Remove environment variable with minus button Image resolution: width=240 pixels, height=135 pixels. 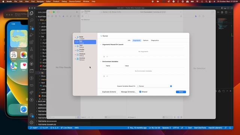(x=107, y=76)
